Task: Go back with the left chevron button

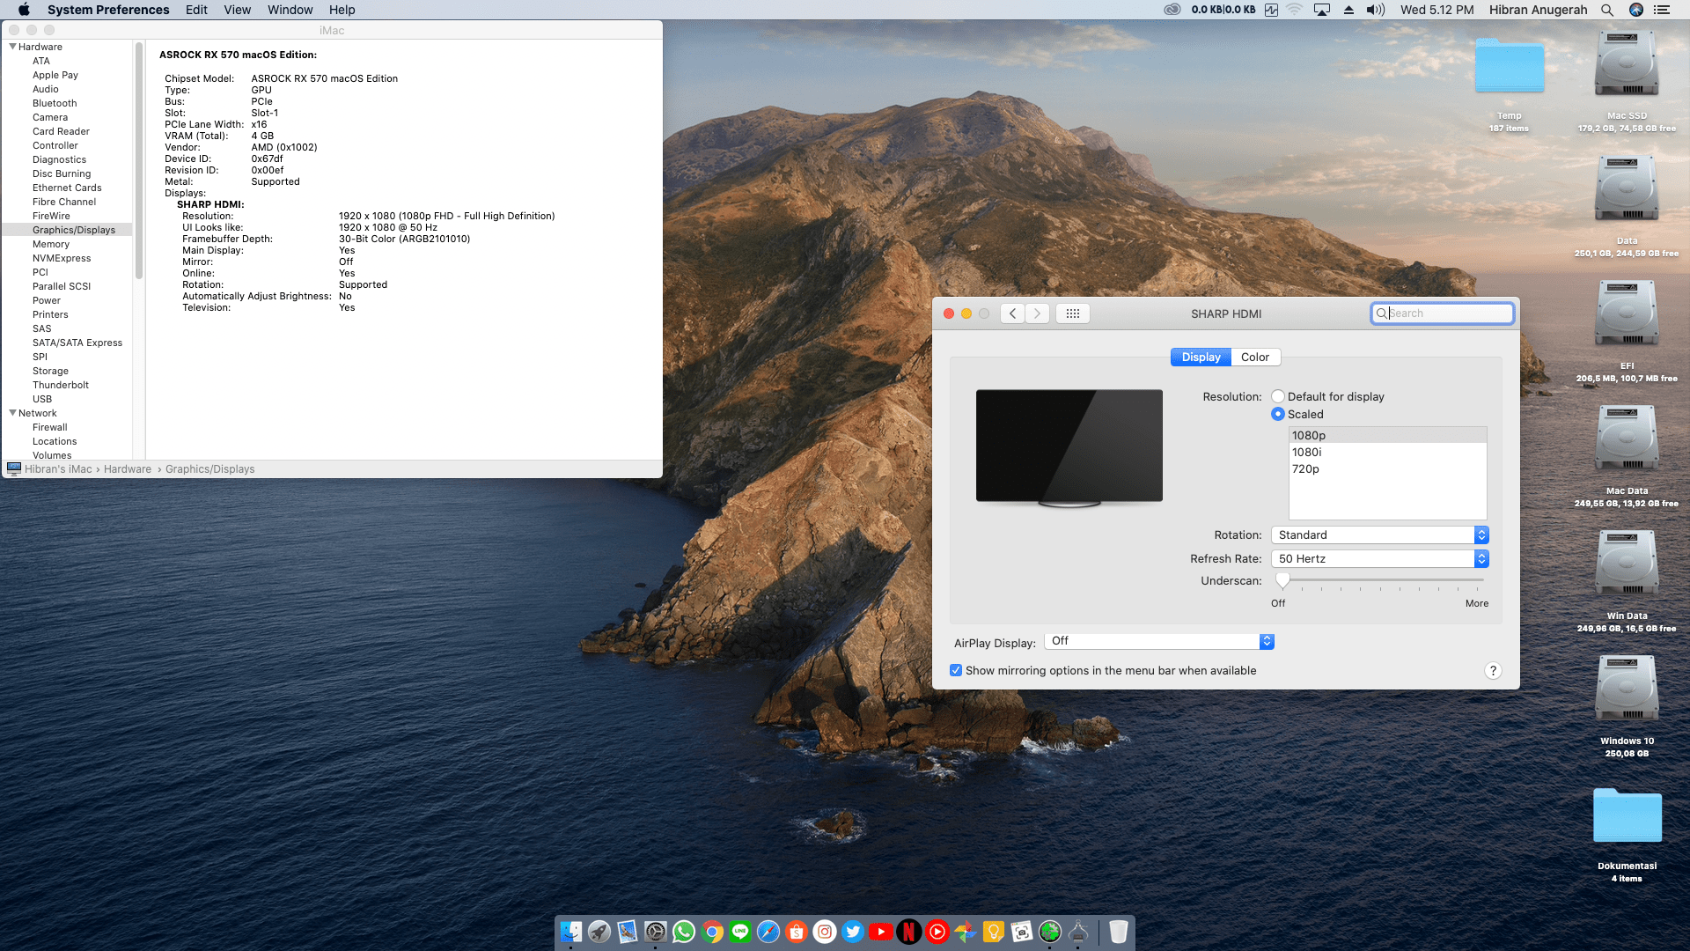Action: coord(1012,313)
